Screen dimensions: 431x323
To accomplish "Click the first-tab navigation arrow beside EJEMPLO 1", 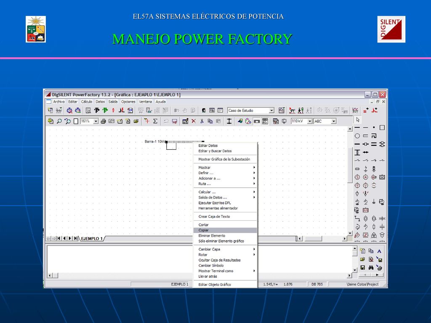I will point(59,238).
